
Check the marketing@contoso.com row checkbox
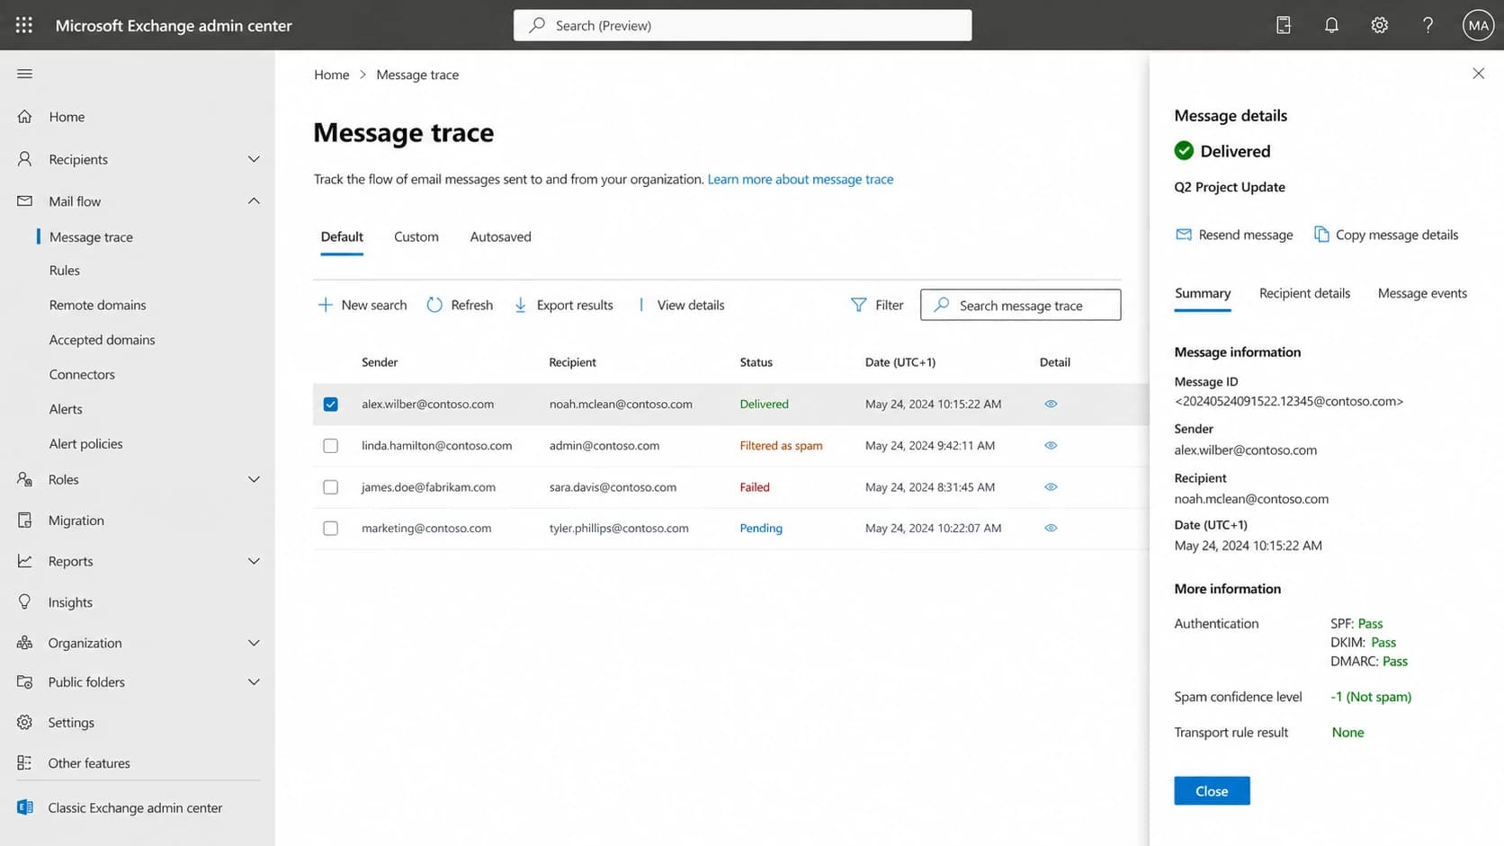coord(330,528)
